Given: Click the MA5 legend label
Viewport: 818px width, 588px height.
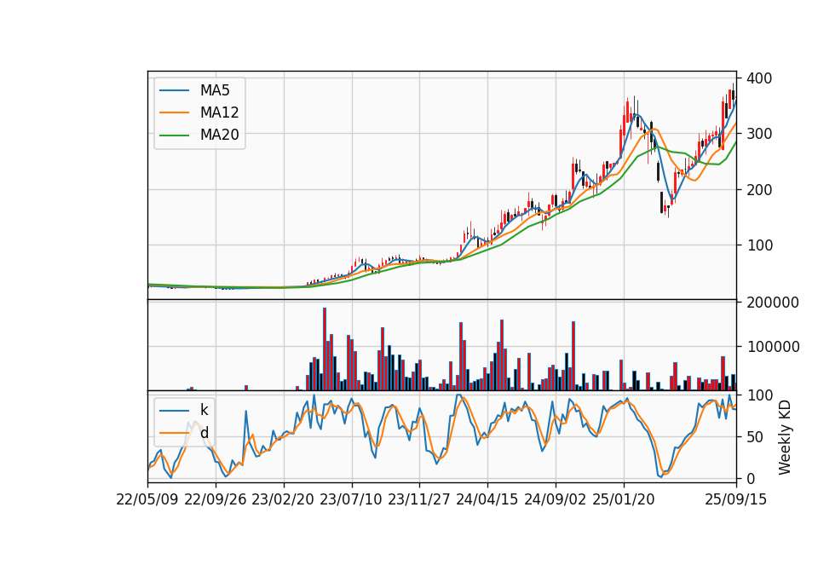Looking at the screenshot, I should 215,90.
